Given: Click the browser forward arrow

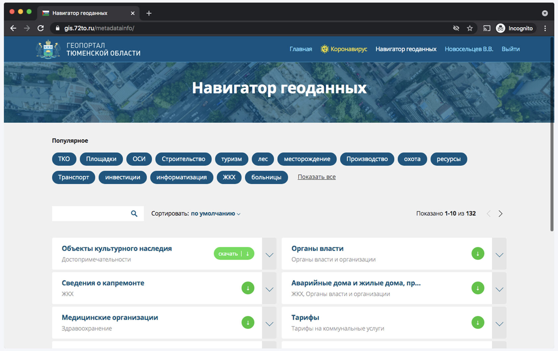Looking at the screenshot, I should tap(27, 28).
